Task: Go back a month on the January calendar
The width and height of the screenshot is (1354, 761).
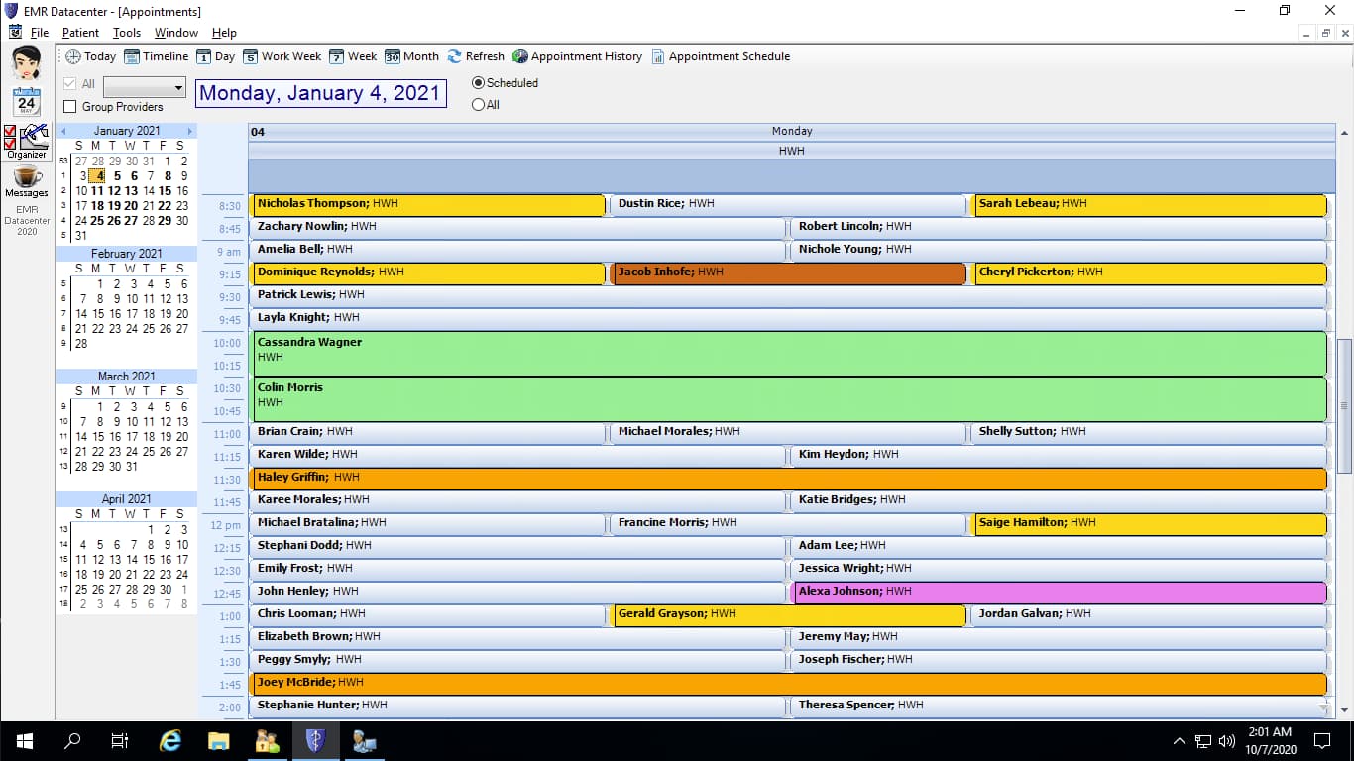Action: [x=64, y=130]
